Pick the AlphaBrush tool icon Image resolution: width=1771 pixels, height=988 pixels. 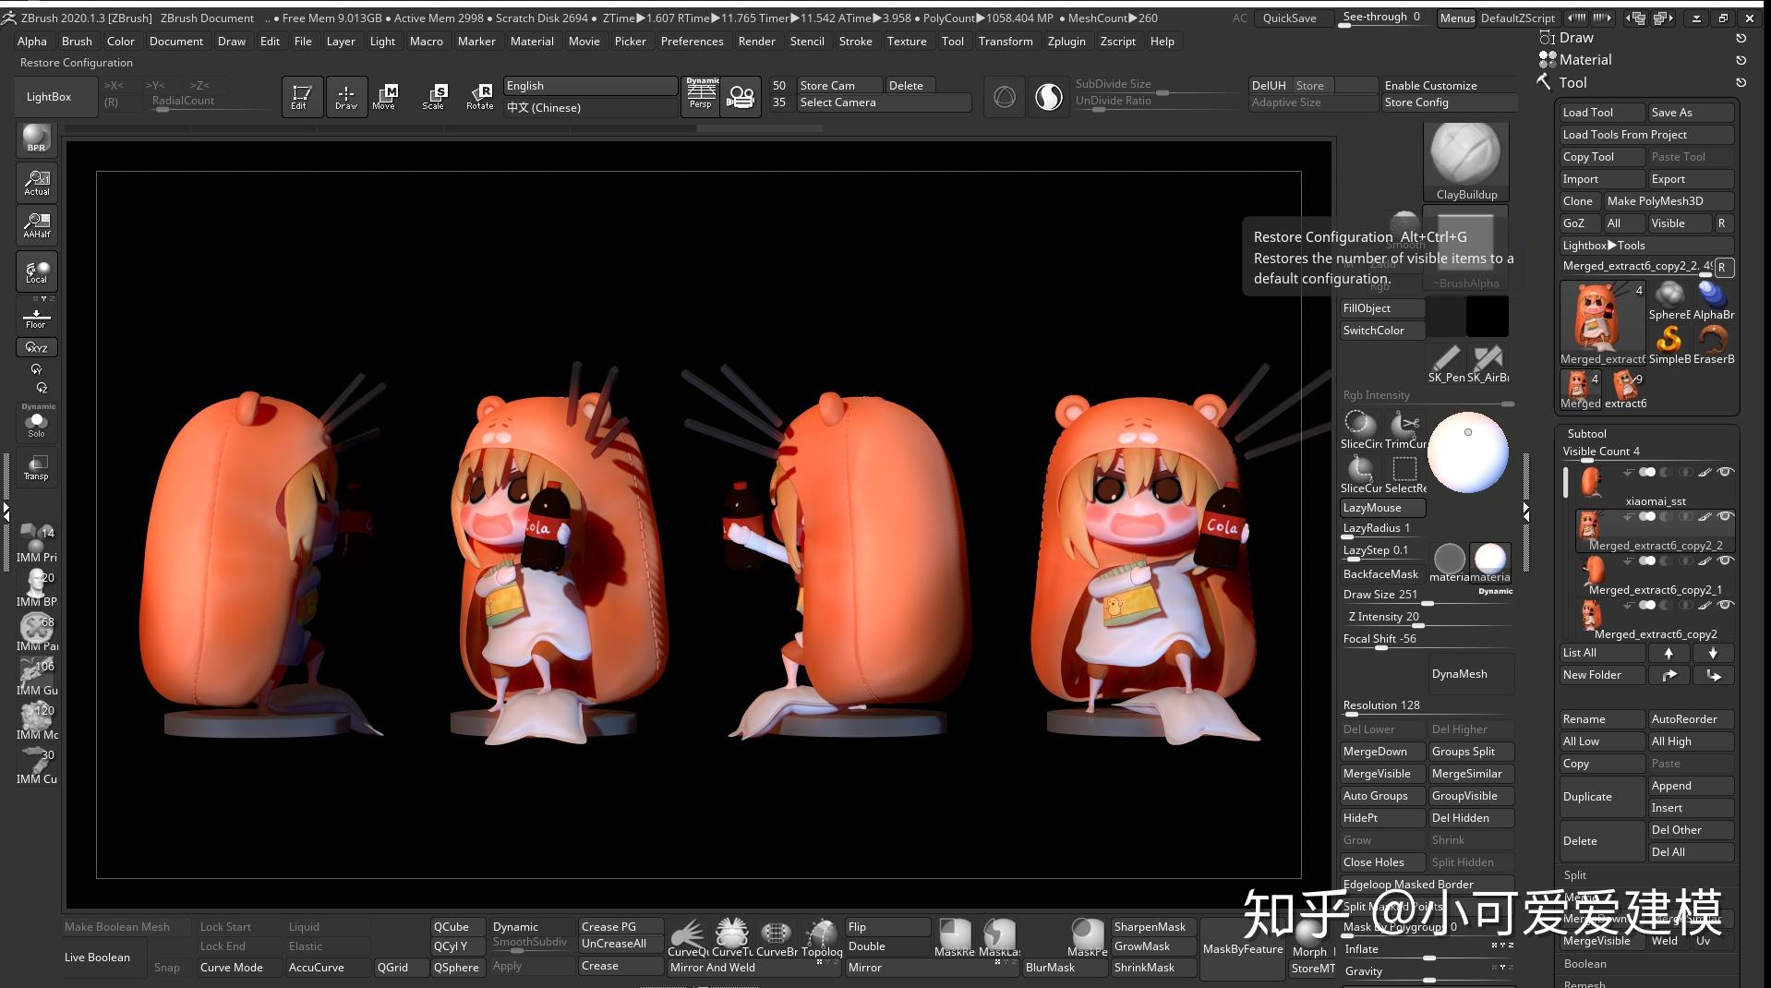(x=1714, y=300)
